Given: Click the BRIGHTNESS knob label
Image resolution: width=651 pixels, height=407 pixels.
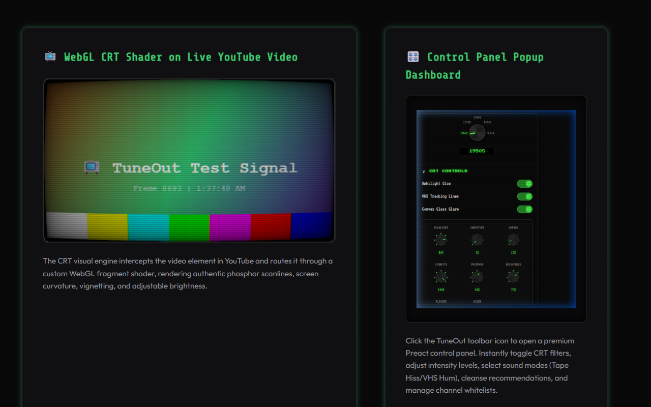Looking at the screenshot, I should (x=514, y=265).
